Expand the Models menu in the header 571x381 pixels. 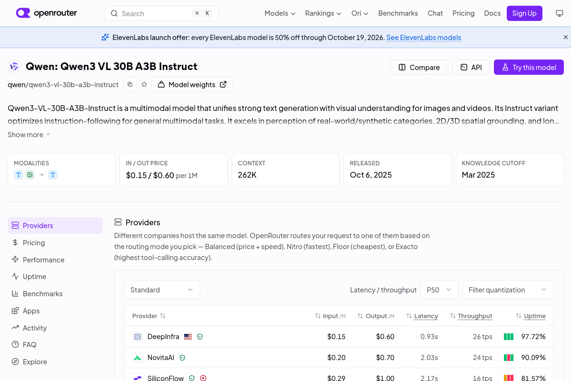[x=280, y=13]
